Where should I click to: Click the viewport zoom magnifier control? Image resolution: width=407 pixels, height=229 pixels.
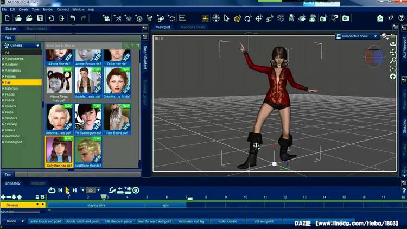pos(393,60)
